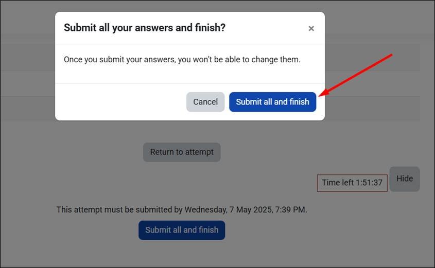435x268 pixels.
Task: Click the dialog heading about submitting answers
Action: [x=145, y=28]
